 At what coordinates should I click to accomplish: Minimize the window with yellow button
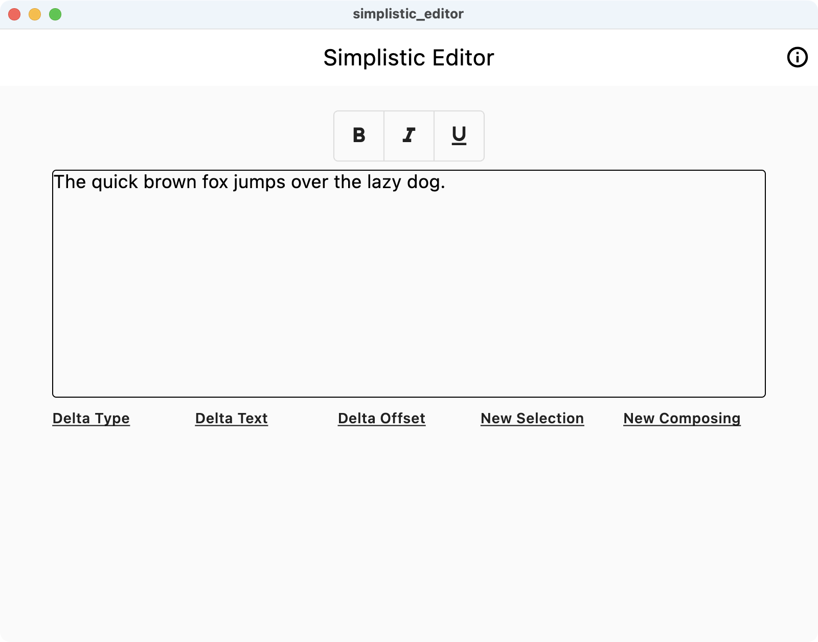(35, 14)
